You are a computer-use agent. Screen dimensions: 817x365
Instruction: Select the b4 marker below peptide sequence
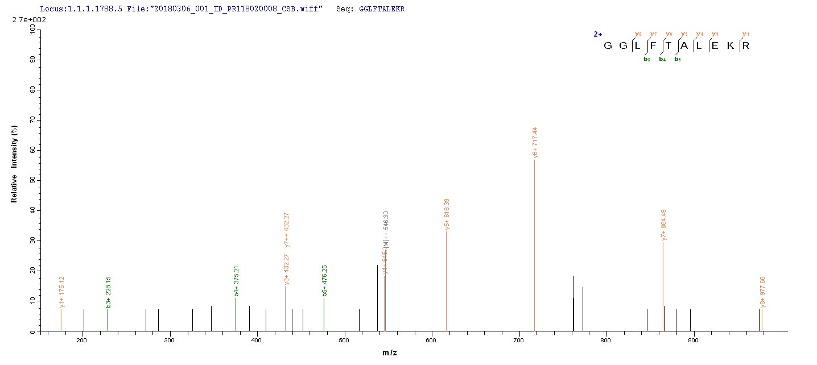662,59
